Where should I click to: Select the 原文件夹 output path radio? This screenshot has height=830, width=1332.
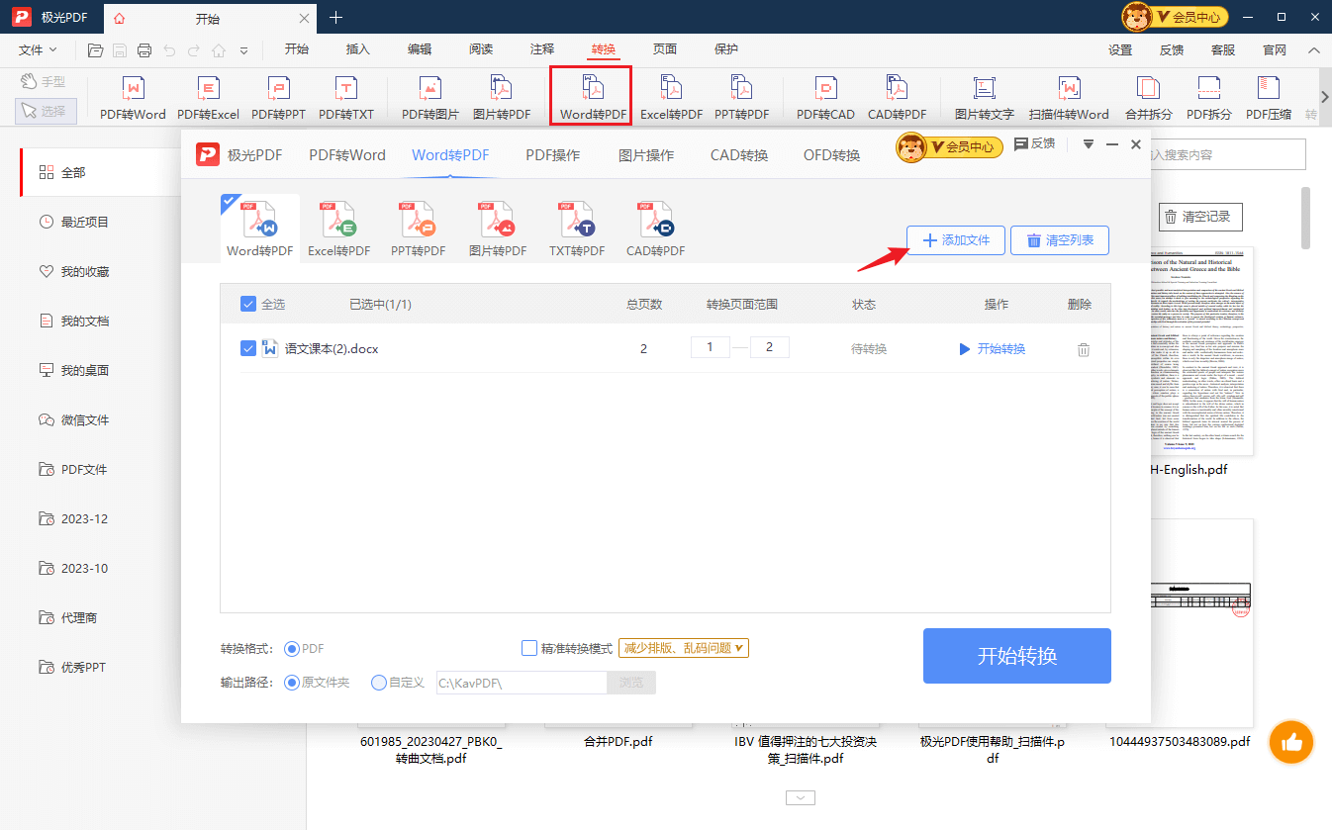click(x=292, y=683)
